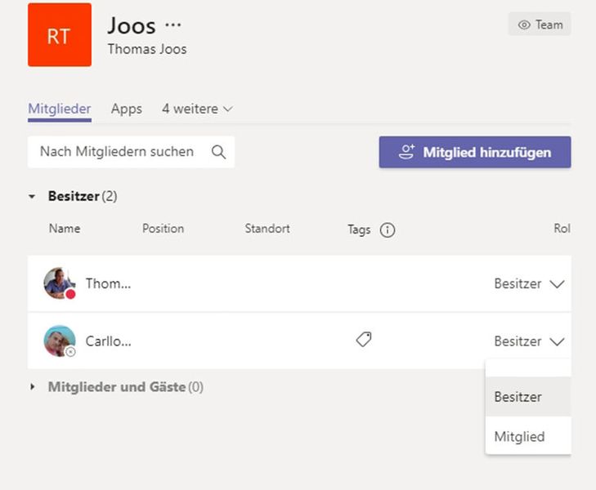Click the Team visibility button with eye icon
Viewport: 596px width, 490px height.
point(540,24)
